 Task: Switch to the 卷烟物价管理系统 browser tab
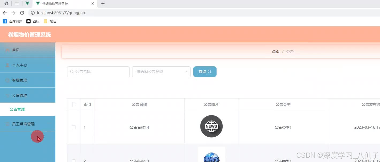coord(55,3)
